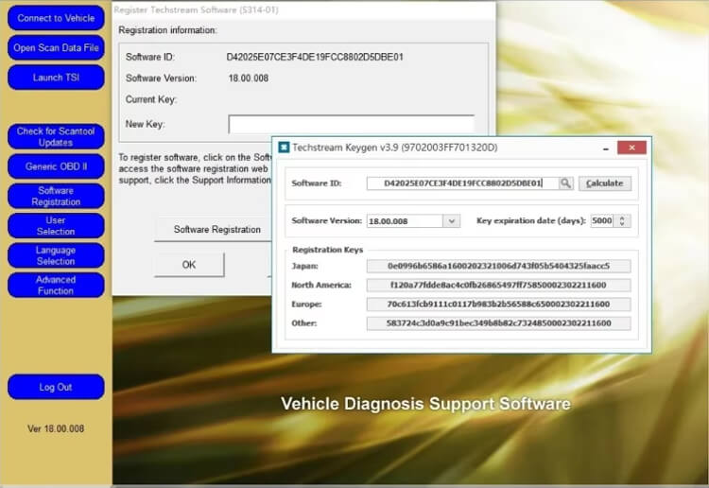The width and height of the screenshot is (709, 488).
Task: Open Software Registration in the blue sidebar
Action: (56, 196)
